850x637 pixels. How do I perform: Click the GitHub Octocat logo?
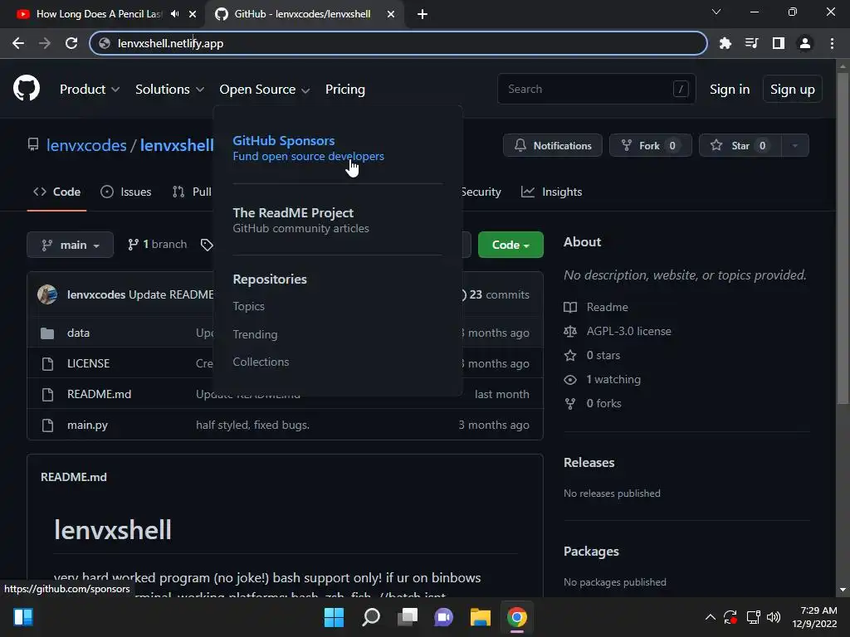pyautogui.click(x=27, y=88)
